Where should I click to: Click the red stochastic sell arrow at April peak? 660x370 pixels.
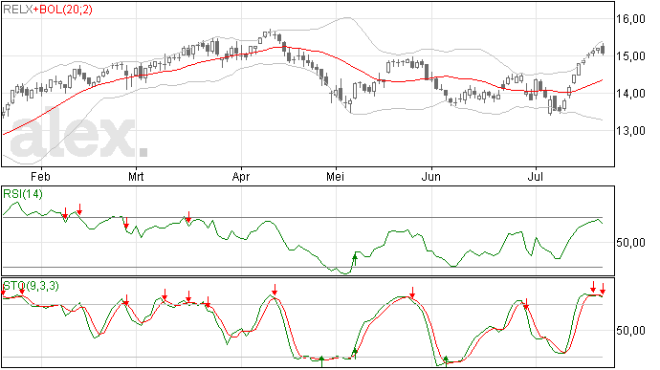point(275,290)
